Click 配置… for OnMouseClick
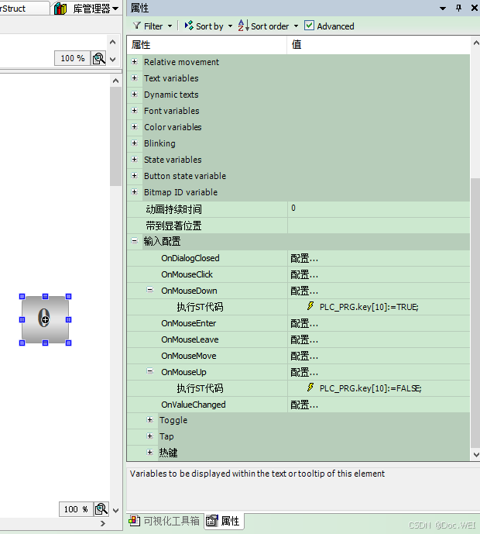 pos(304,274)
